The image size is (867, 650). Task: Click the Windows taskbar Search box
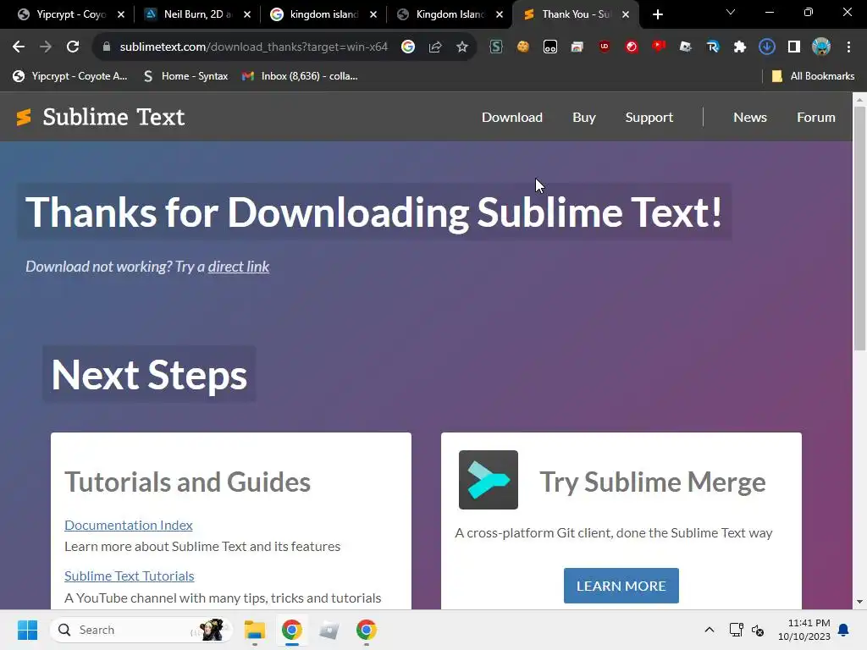[x=141, y=630]
